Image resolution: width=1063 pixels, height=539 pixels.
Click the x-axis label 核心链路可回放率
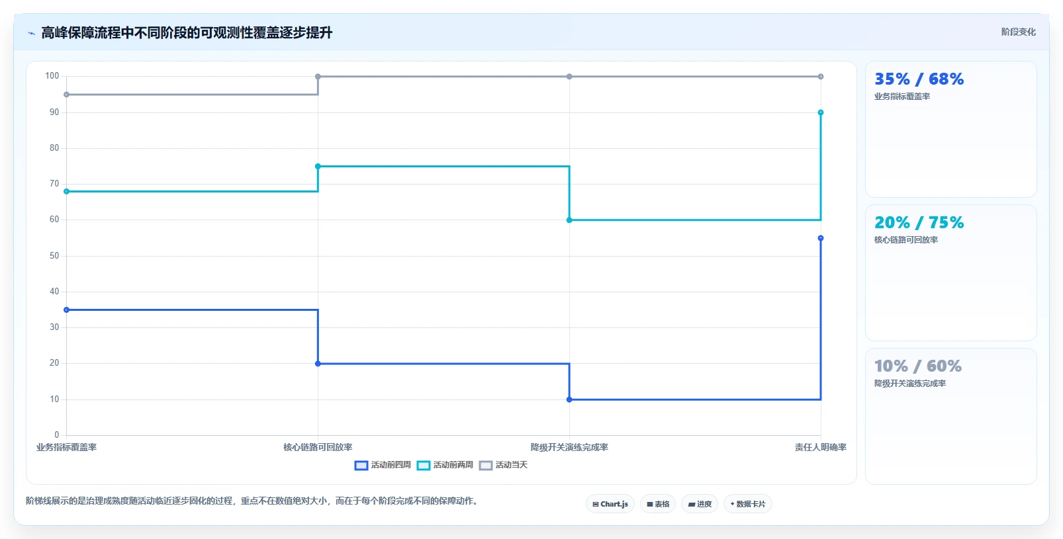coord(318,448)
